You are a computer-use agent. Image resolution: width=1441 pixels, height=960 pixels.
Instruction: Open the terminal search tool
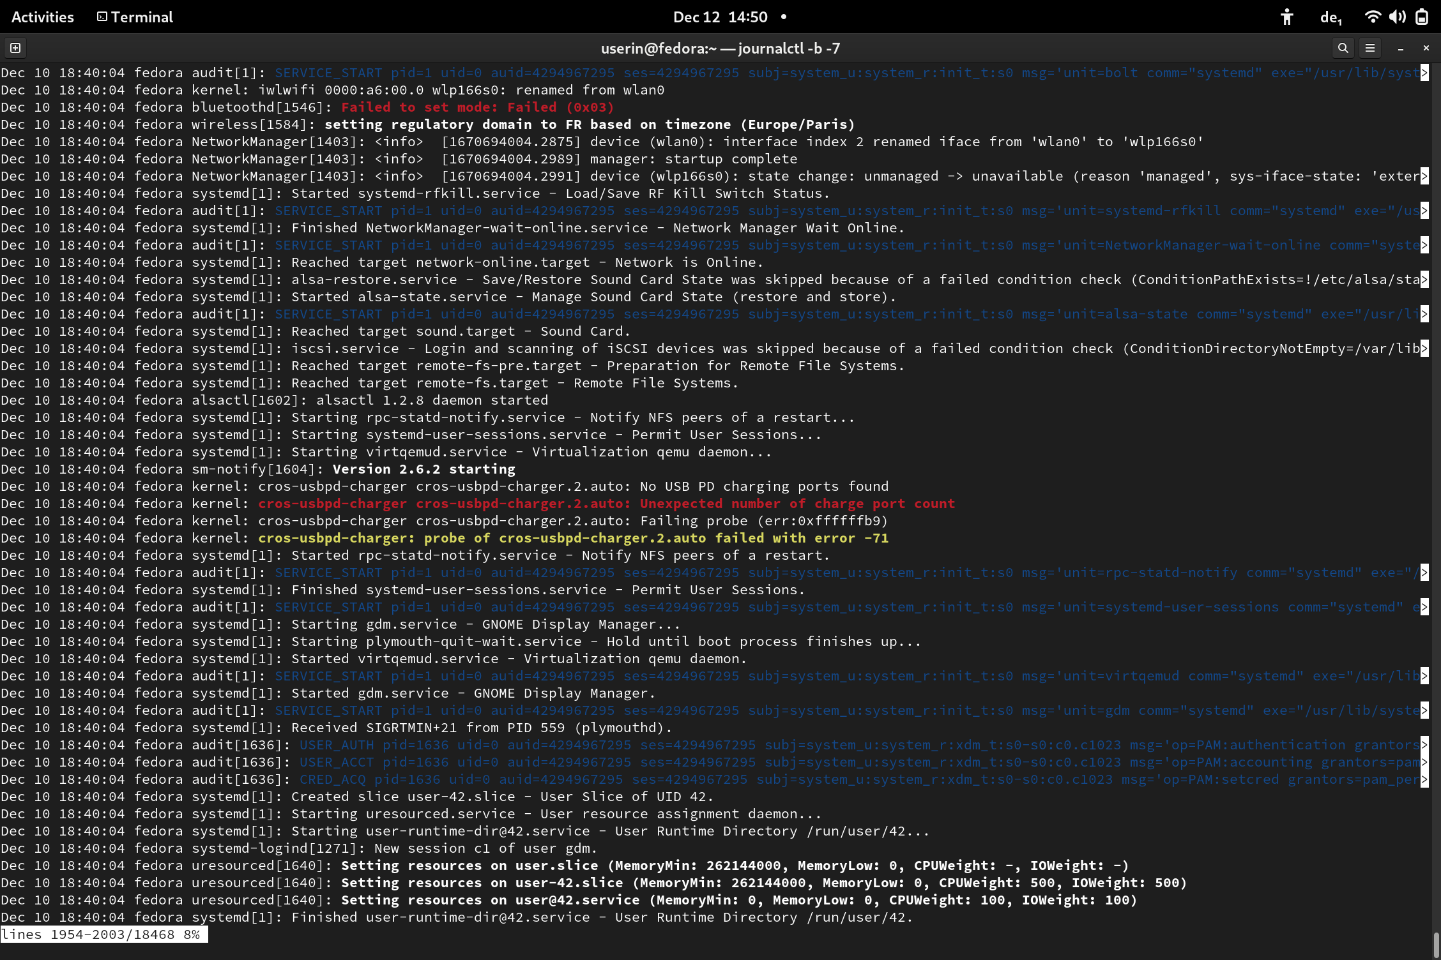(1343, 48)
